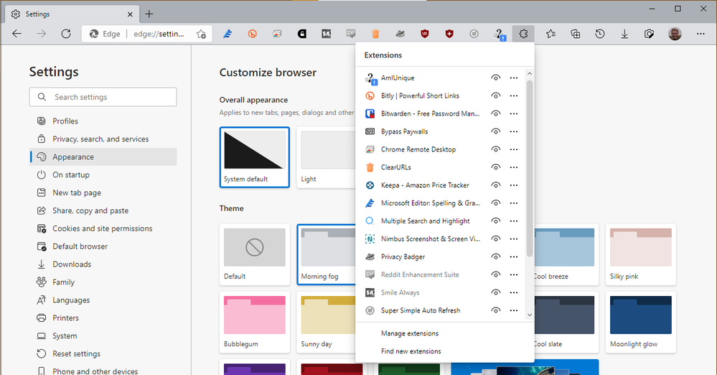The image size is (717, 375).
Task: Open Chrome Remote Desktop toolbar icon
Action: (277, 34)
